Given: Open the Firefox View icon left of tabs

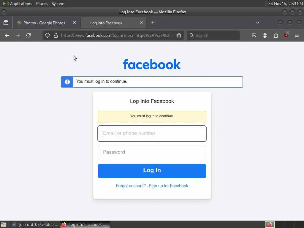Looking at the screenshot, I should click(6, 23).
